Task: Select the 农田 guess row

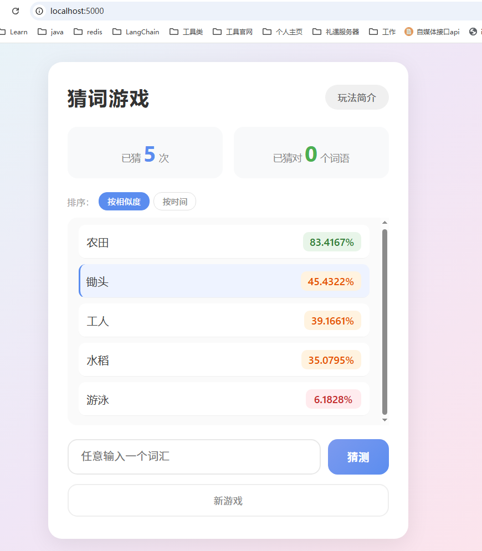Action: point(224,242)
